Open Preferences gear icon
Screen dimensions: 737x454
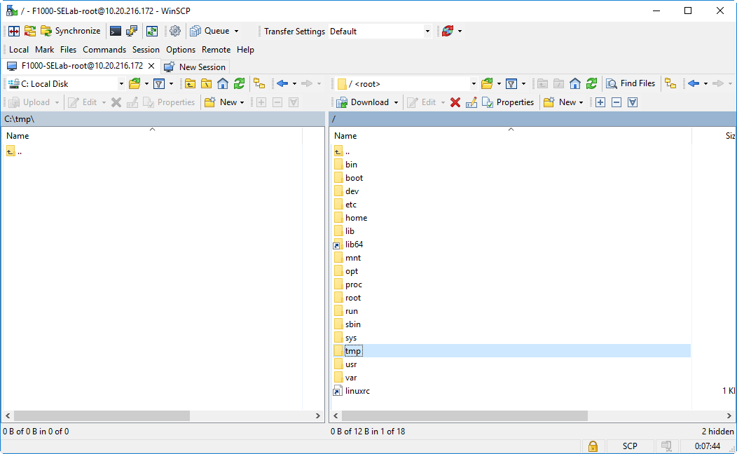(x=175, y=31)
